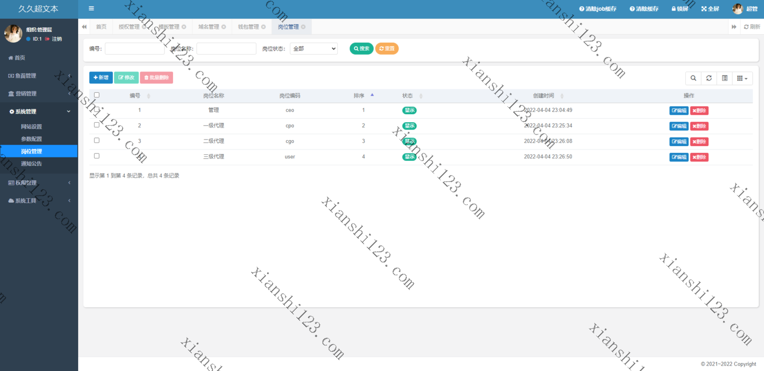Close the 钱包管理 tab

pos(264,27)
